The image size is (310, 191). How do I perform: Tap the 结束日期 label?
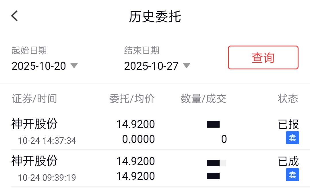(x=142, y=50)
